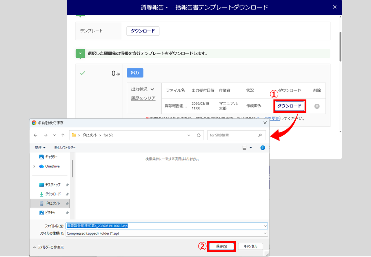This screenshot has width=371, height=257.
Task: Click the up-folder arrow in save dialog
Action: [63, 135]
